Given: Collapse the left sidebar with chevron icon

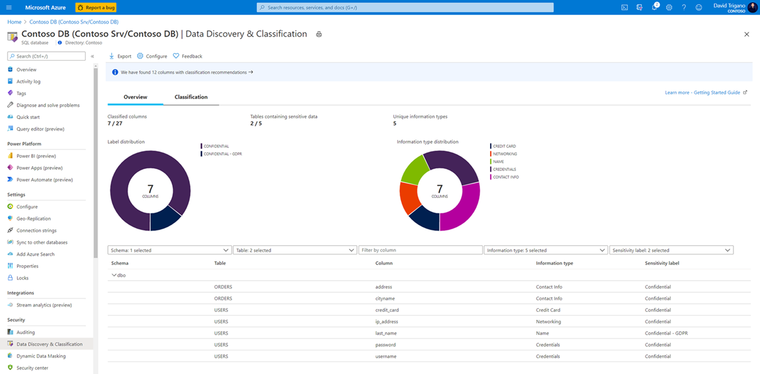Looking at the screenshot, I should 92,56.
